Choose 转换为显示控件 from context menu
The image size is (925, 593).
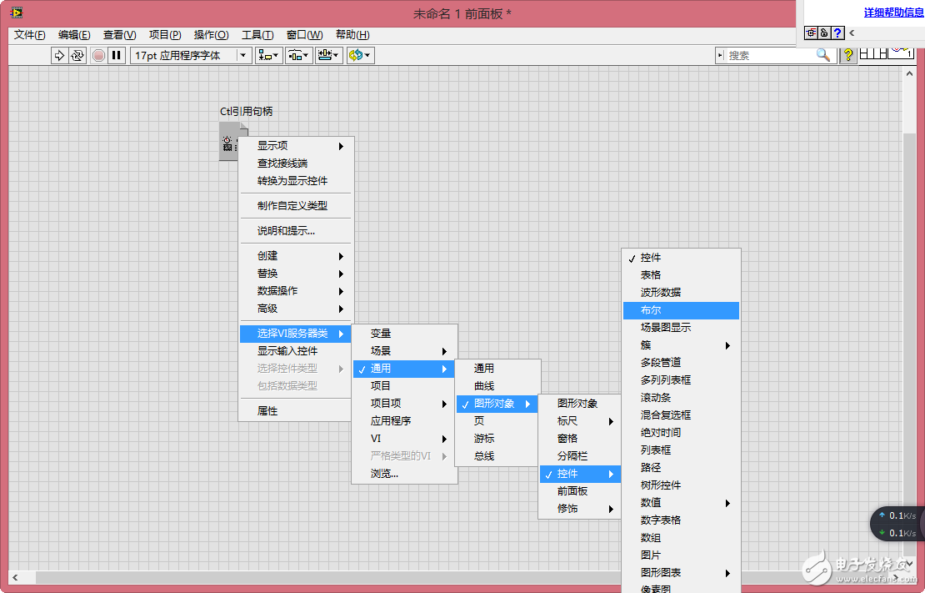coord(296,181)
